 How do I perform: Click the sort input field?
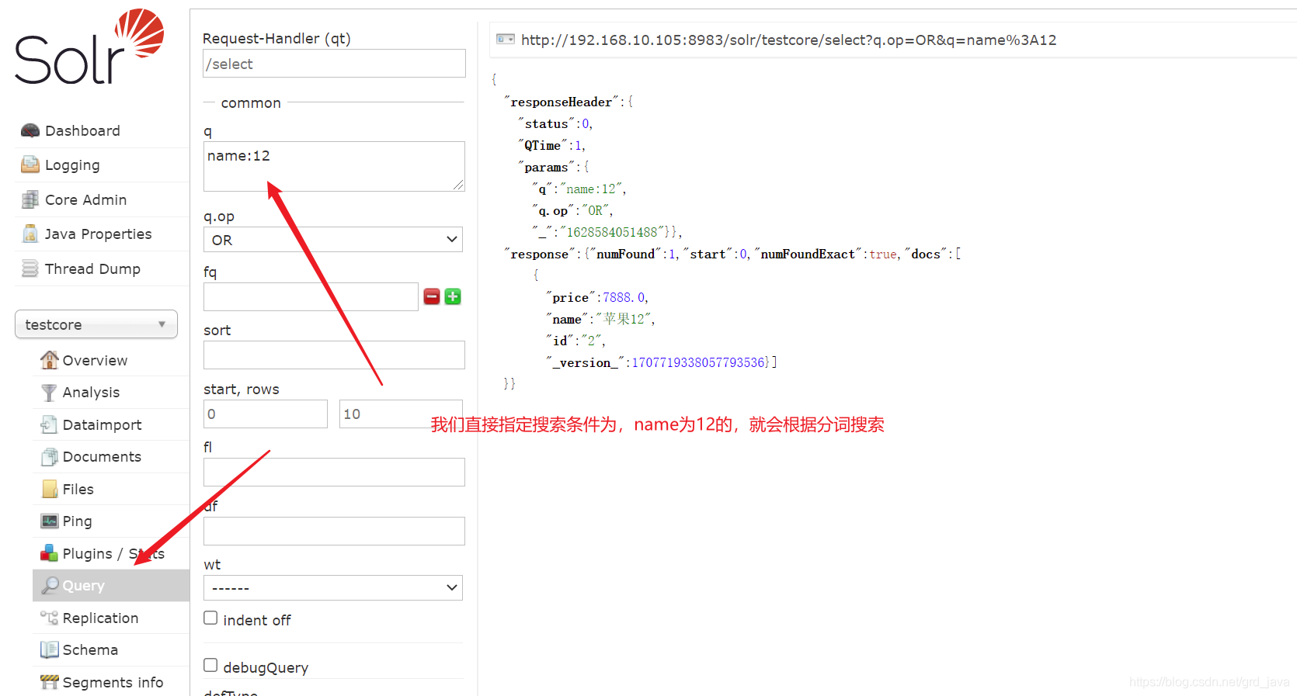[334, 355]
